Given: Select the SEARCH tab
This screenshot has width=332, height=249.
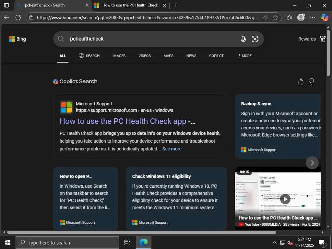Looking at the screenshot, I should [89, 56].
